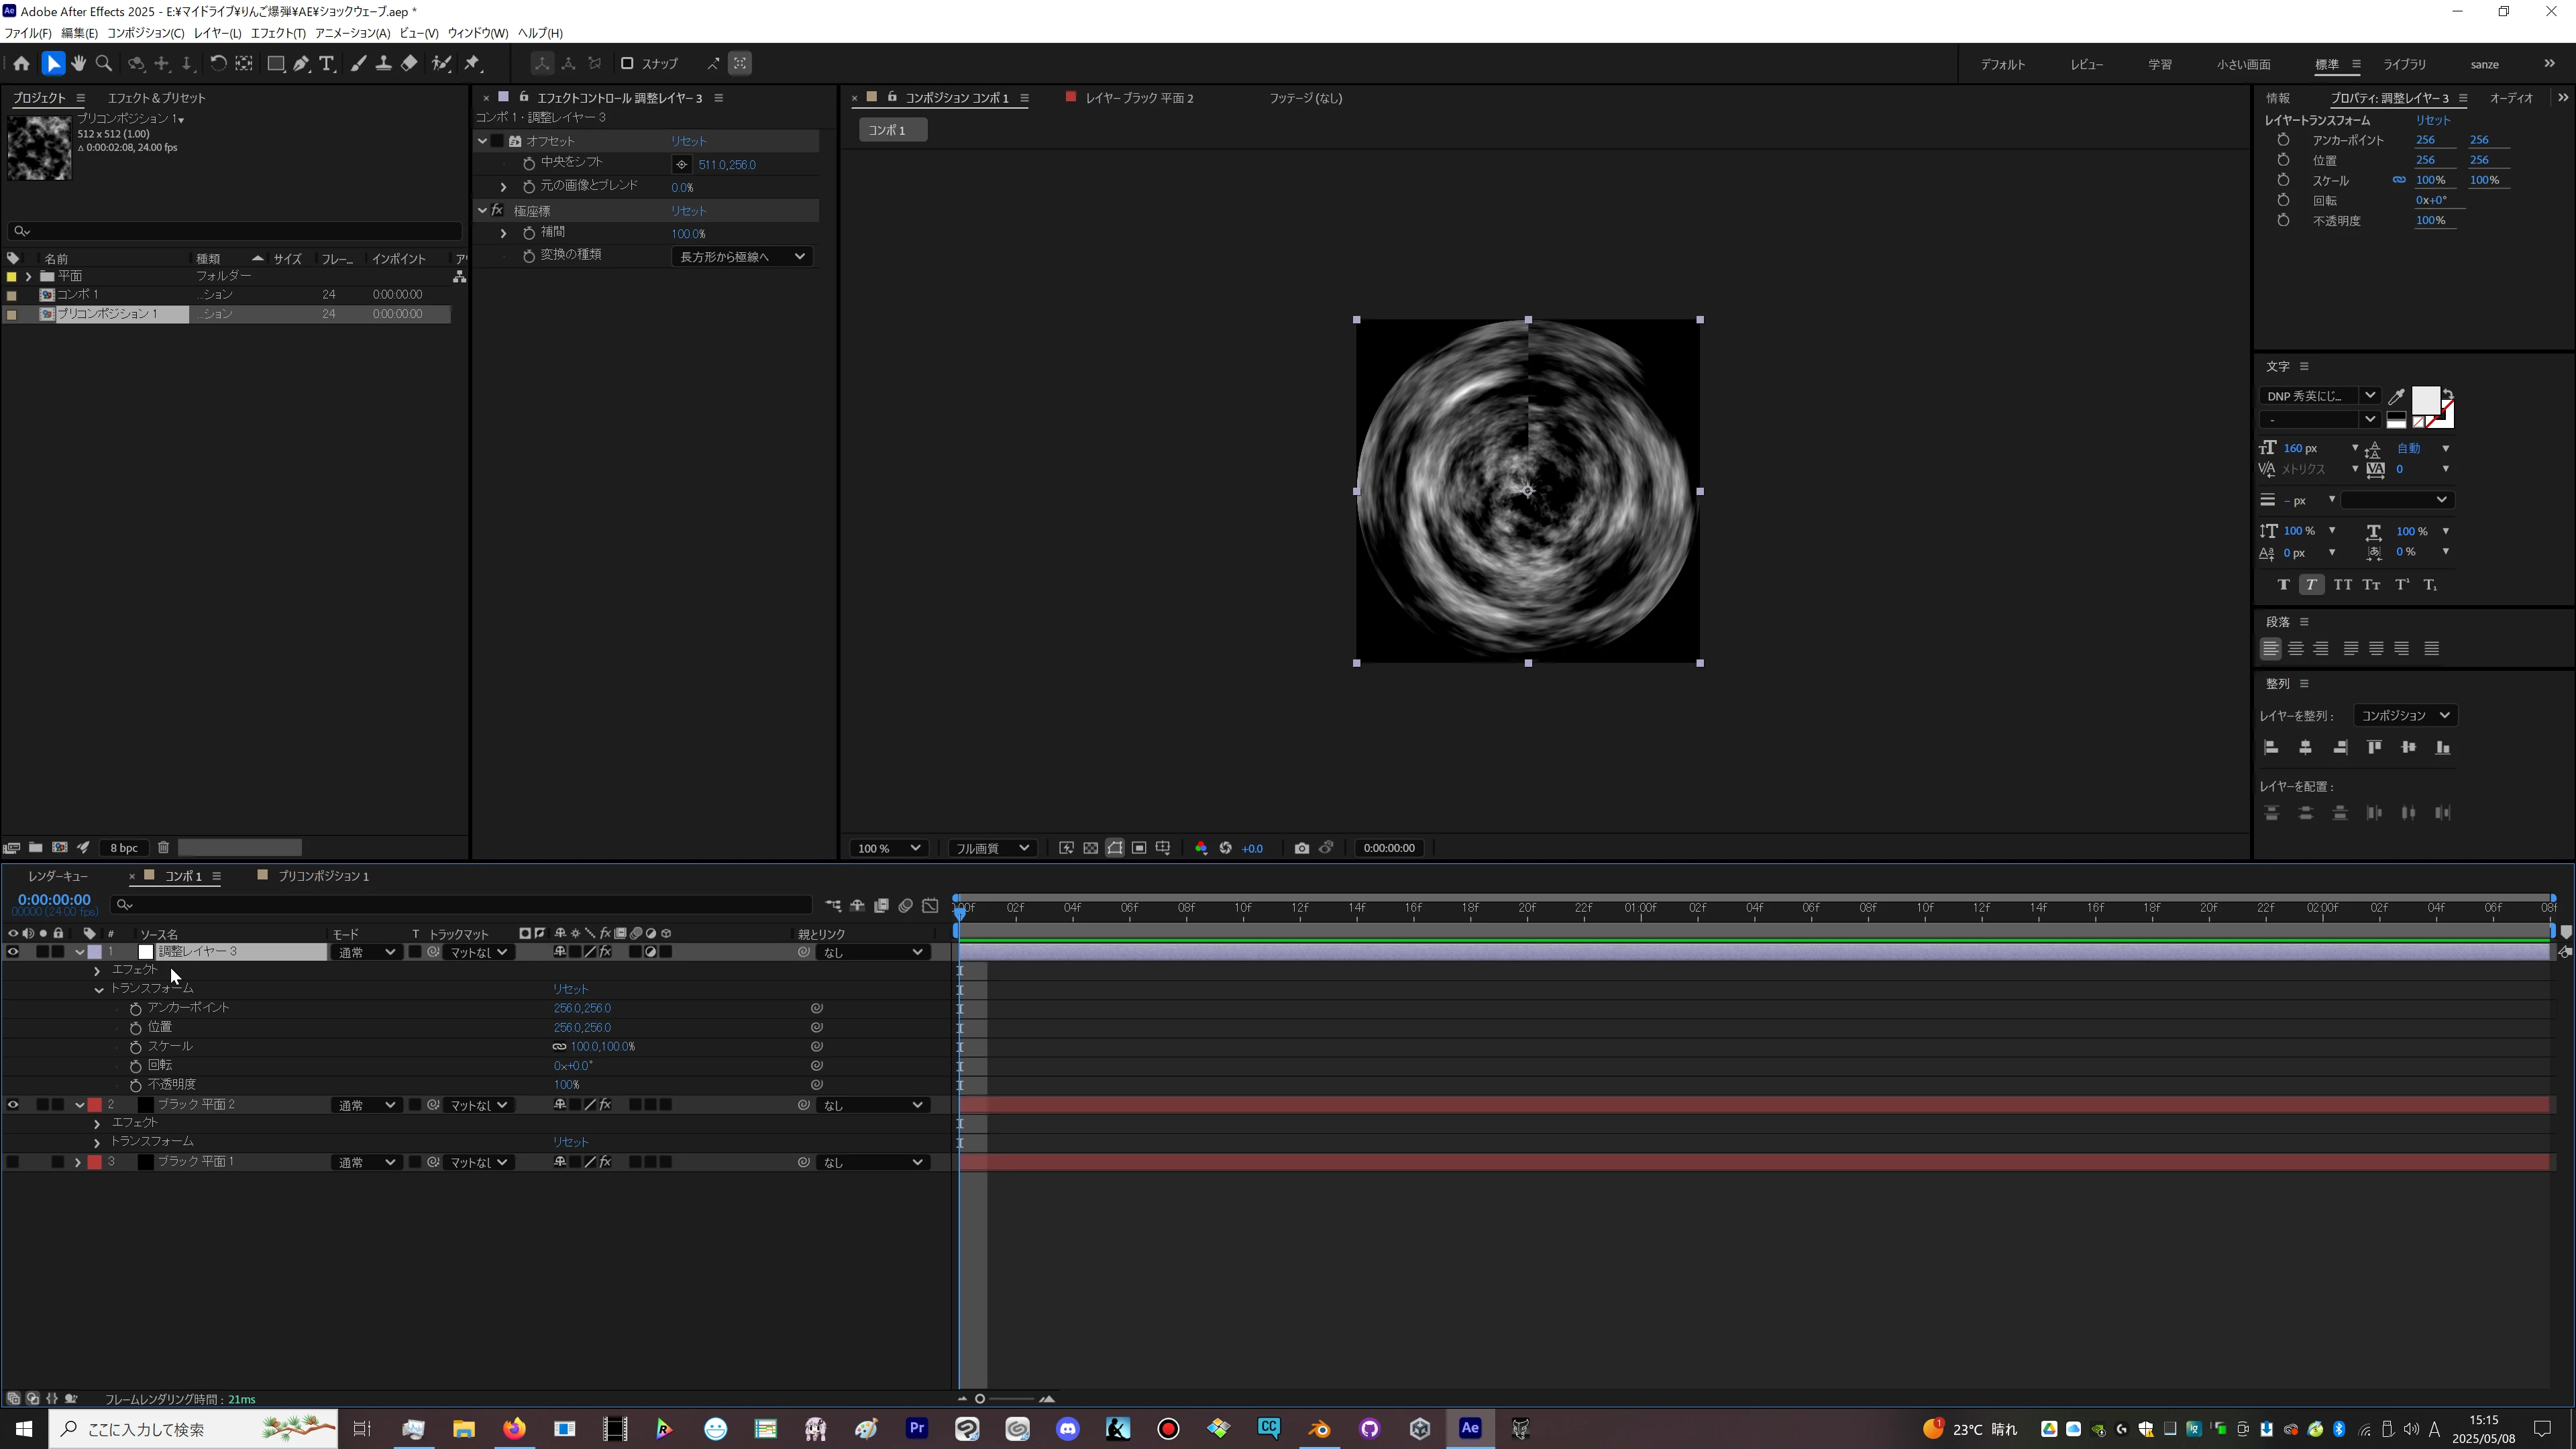Screen dimensions: 2576x1449
Task: Open the 100% magnification dropdown
Action: tap(888, 848)
